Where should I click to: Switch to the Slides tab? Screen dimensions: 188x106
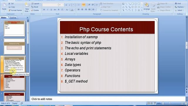[x=4, y=18]
